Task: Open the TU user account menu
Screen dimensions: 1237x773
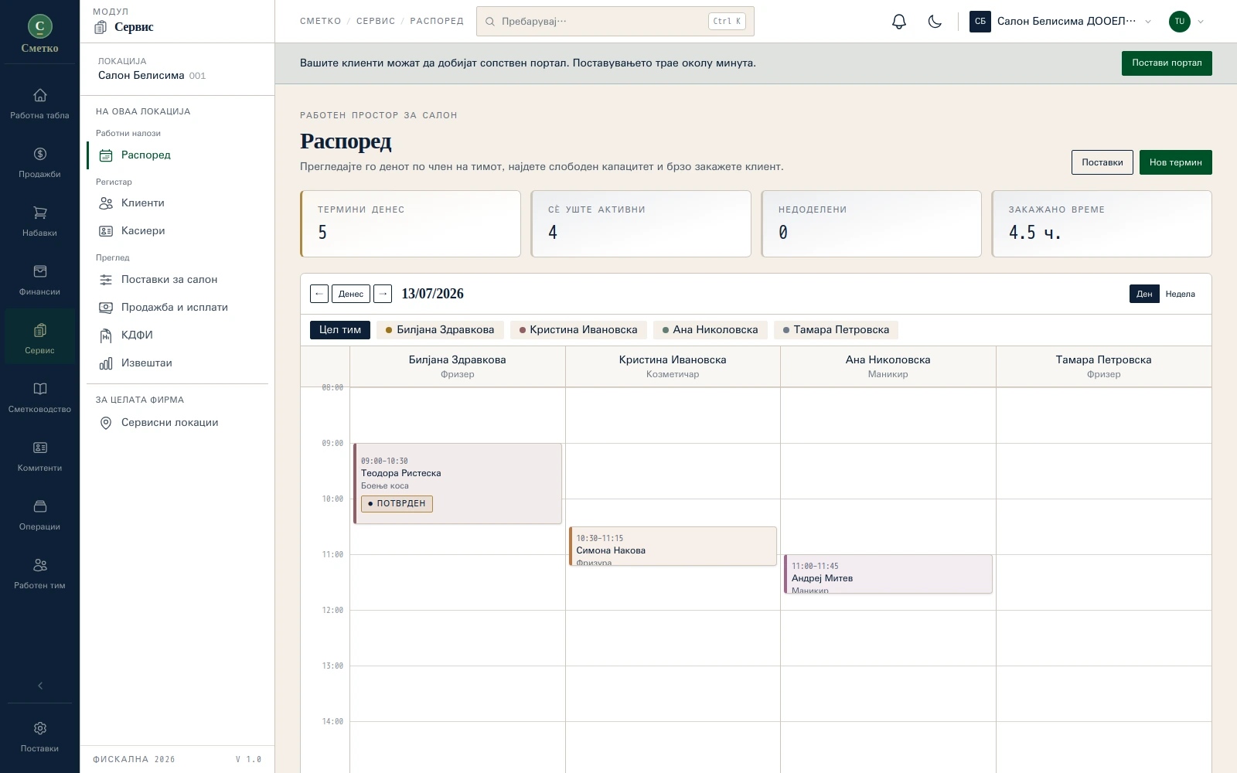Action: coord(1187,22)
